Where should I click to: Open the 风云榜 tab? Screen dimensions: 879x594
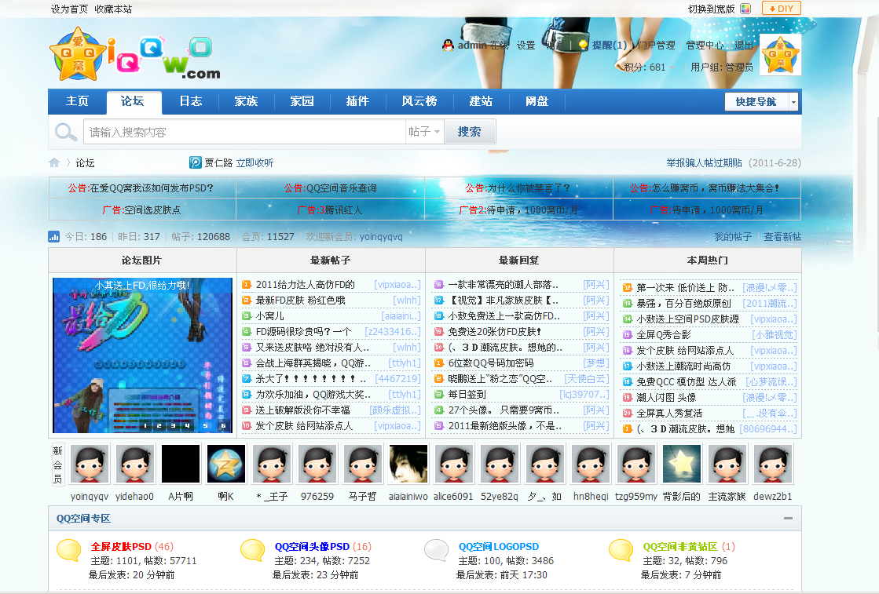tap(419, 101)
